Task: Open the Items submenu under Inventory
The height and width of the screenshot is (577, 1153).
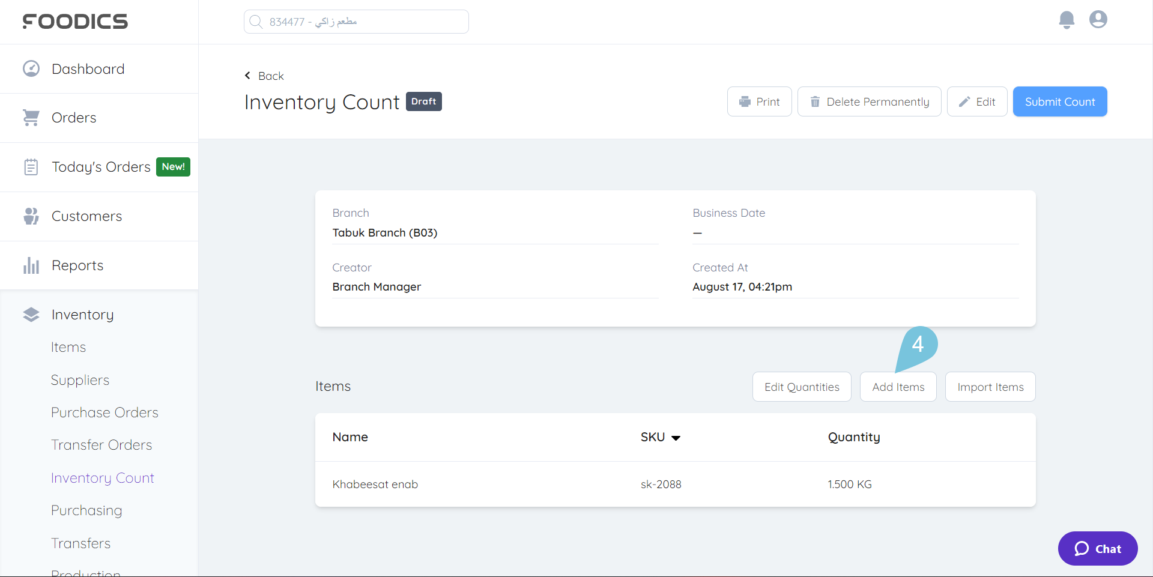Action: [68, 347]
